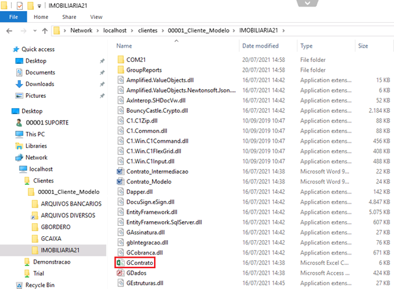Select ARQUIVOS BANCARIOS folder in tree
Viewport: 394px width, 289px height.
(71, 204)
